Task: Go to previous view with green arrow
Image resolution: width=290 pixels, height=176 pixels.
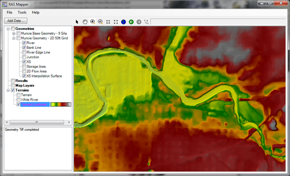Action: [x=131, y=22]
